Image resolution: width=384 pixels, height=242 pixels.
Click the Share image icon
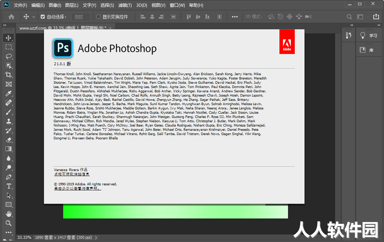376,17
